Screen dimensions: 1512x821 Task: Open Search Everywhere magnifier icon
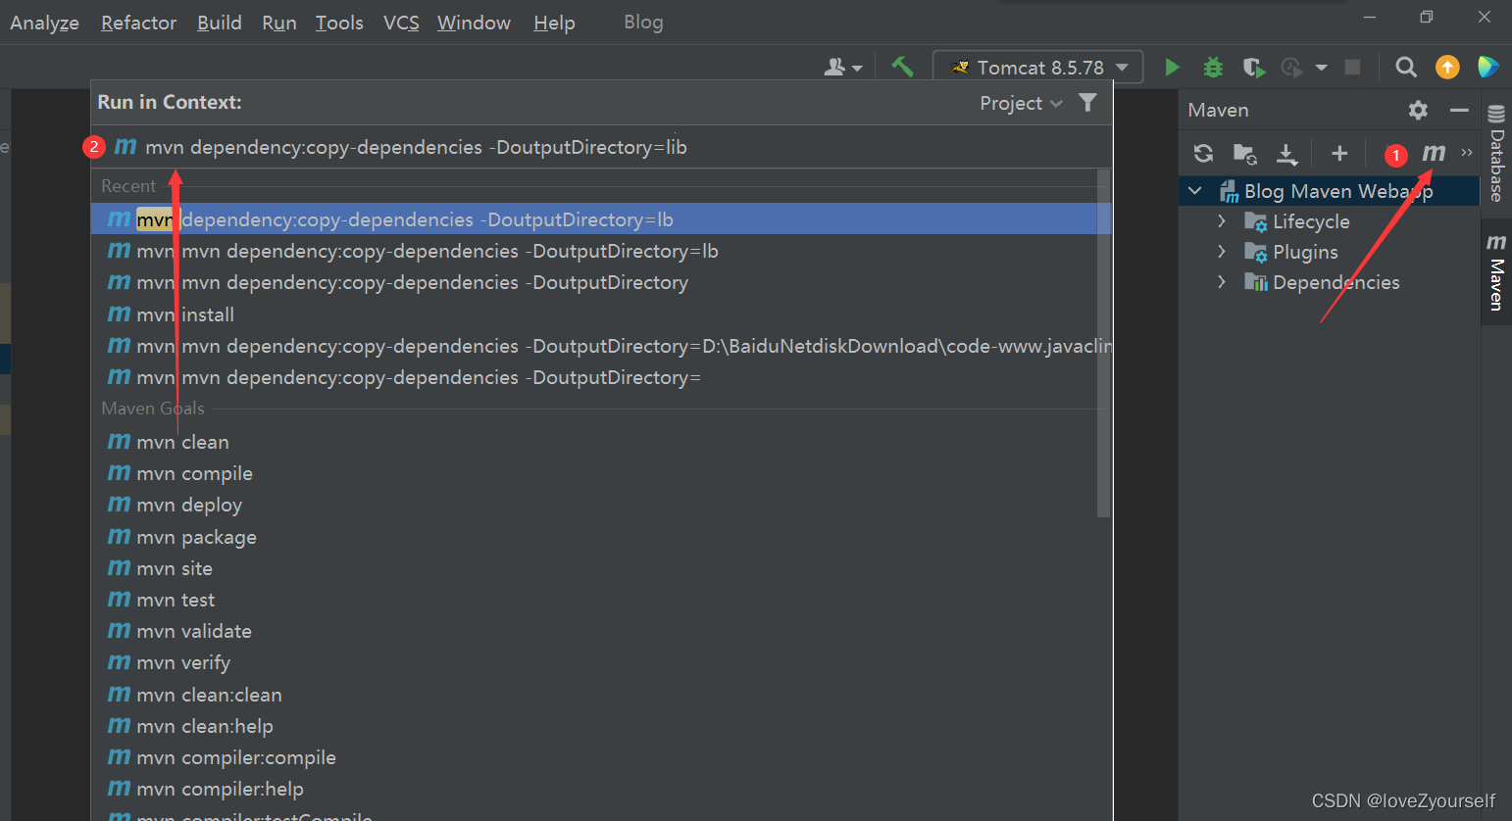click(x=1406, y=67)
